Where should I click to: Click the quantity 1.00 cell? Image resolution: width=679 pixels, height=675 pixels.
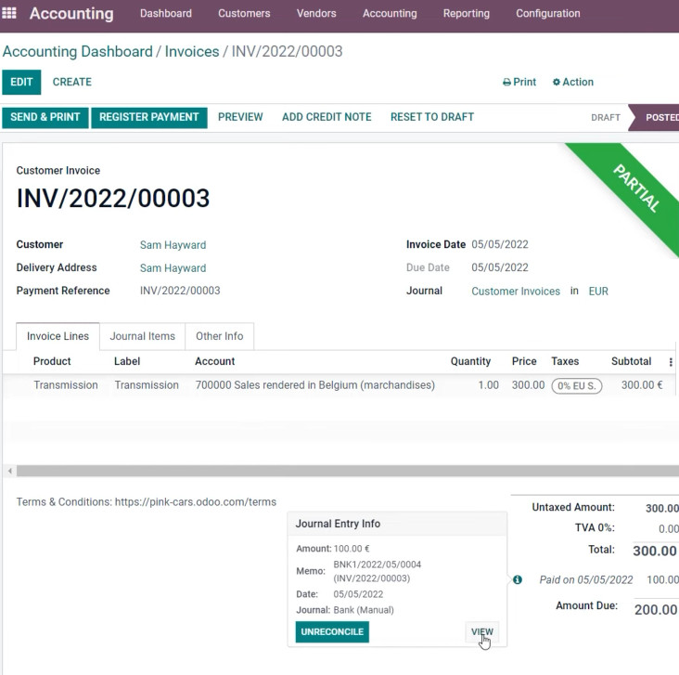pos(489,385)
